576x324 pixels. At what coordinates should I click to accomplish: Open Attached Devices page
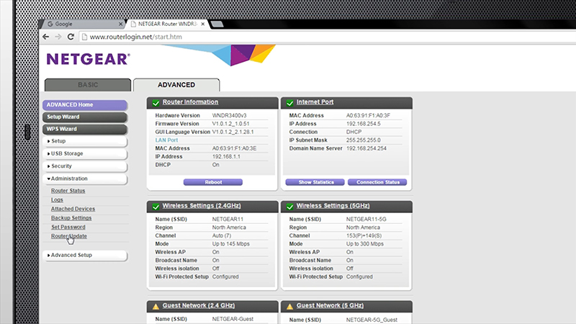[x=73, y=209]
